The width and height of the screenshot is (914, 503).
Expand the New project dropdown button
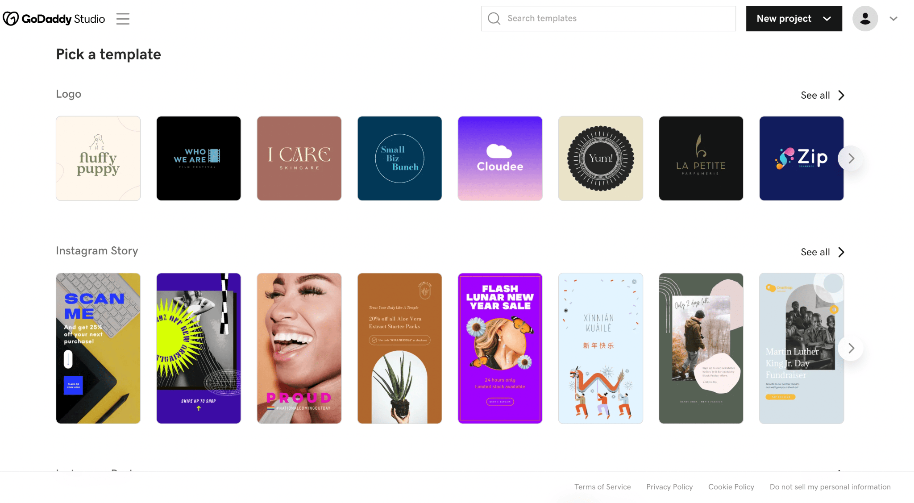829,18
